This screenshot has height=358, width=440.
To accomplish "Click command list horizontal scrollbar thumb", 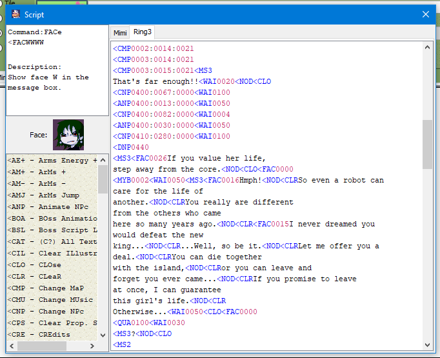I will tap(42, 346).
